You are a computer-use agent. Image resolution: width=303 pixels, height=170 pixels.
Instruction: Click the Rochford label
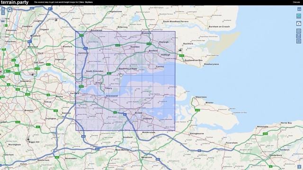point(188,44)
